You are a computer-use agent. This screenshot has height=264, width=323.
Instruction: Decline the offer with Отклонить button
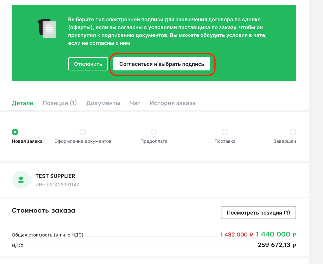88,64
